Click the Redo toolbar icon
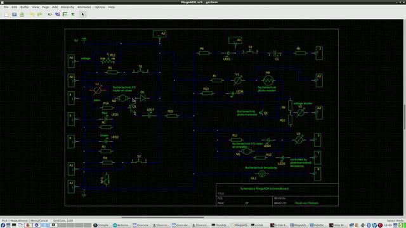406x228 pixels. [x=39, y=15]
